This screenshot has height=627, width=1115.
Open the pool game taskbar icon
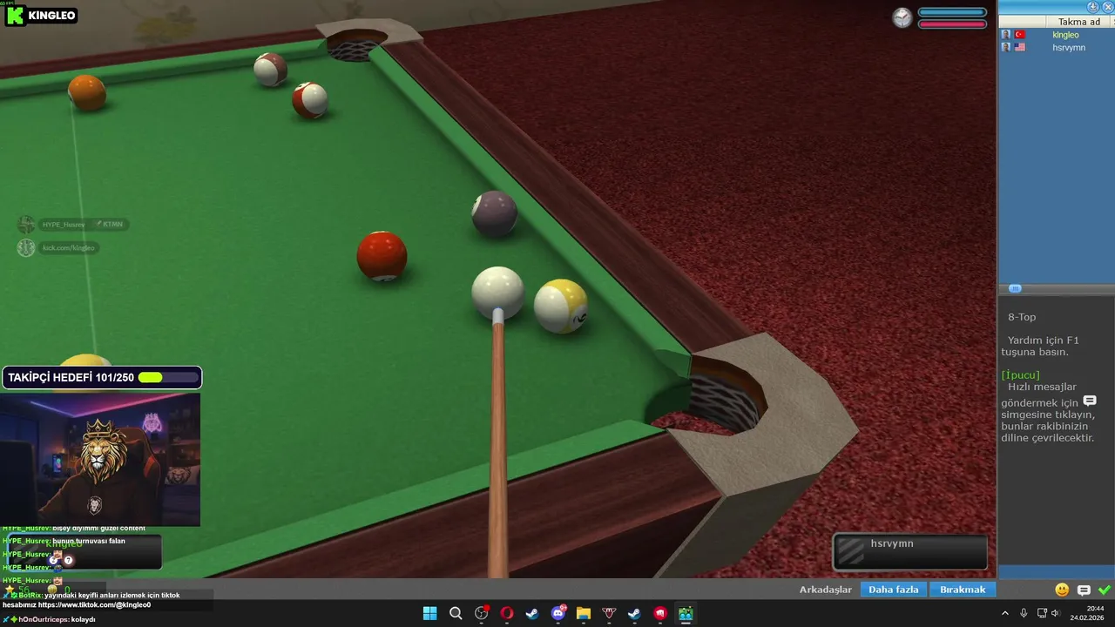pyautogui.click(x=686, y=613)
